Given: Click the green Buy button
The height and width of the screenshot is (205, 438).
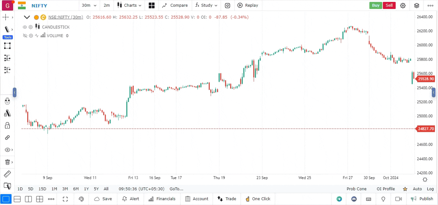Looking at the screenshot, I should click(x=375, y=5).
